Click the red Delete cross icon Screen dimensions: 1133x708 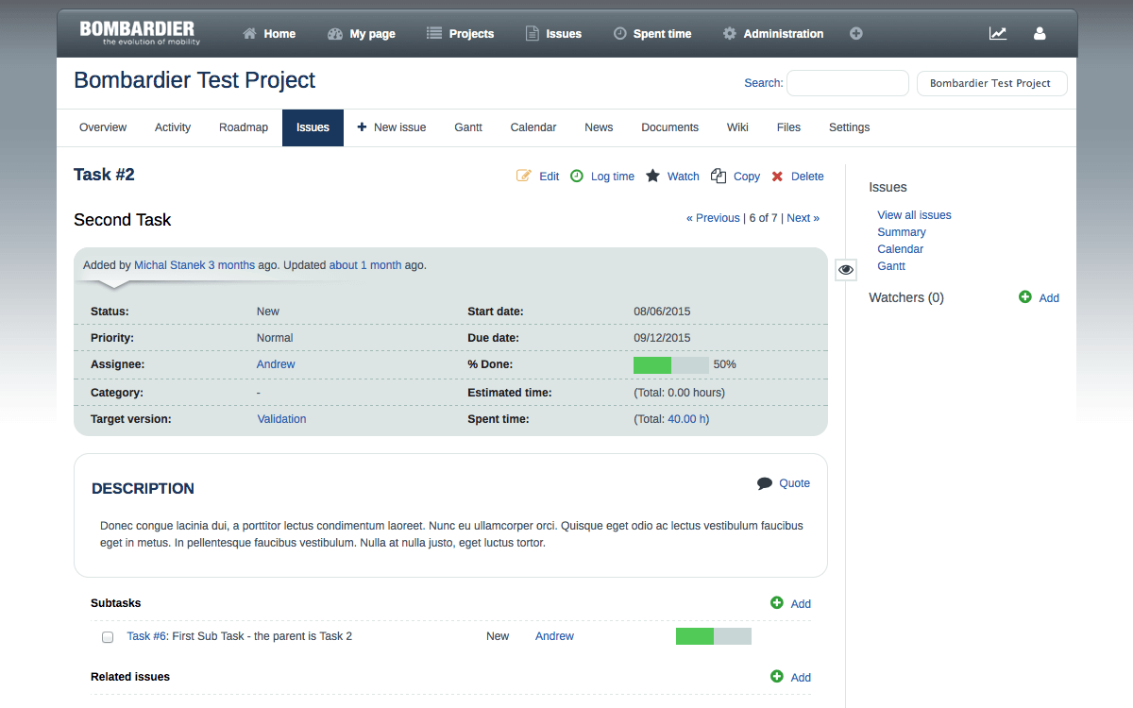pyautogui.click(x=778, y=177)
